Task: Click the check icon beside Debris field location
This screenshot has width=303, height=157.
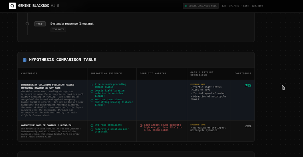Action: 92,91
